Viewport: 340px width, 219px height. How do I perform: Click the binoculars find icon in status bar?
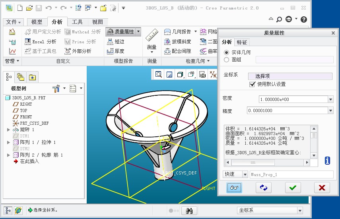(x=189, y=211)
